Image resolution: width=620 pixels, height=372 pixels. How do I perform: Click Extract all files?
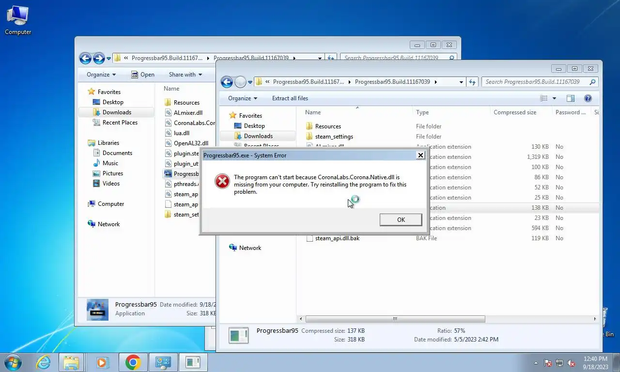point(290,98)
